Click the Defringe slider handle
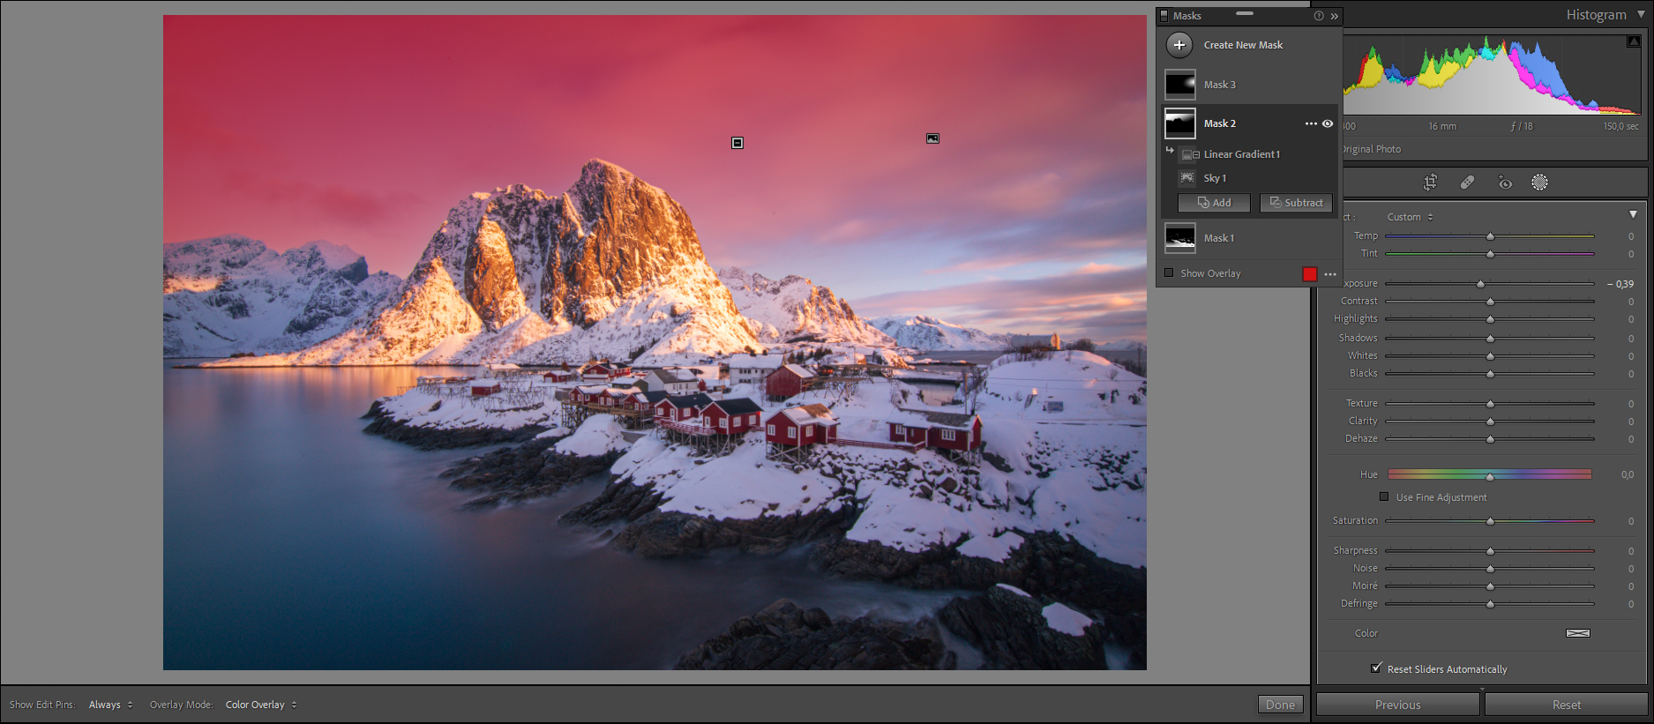1654x724 pixels. [1490, 604]
